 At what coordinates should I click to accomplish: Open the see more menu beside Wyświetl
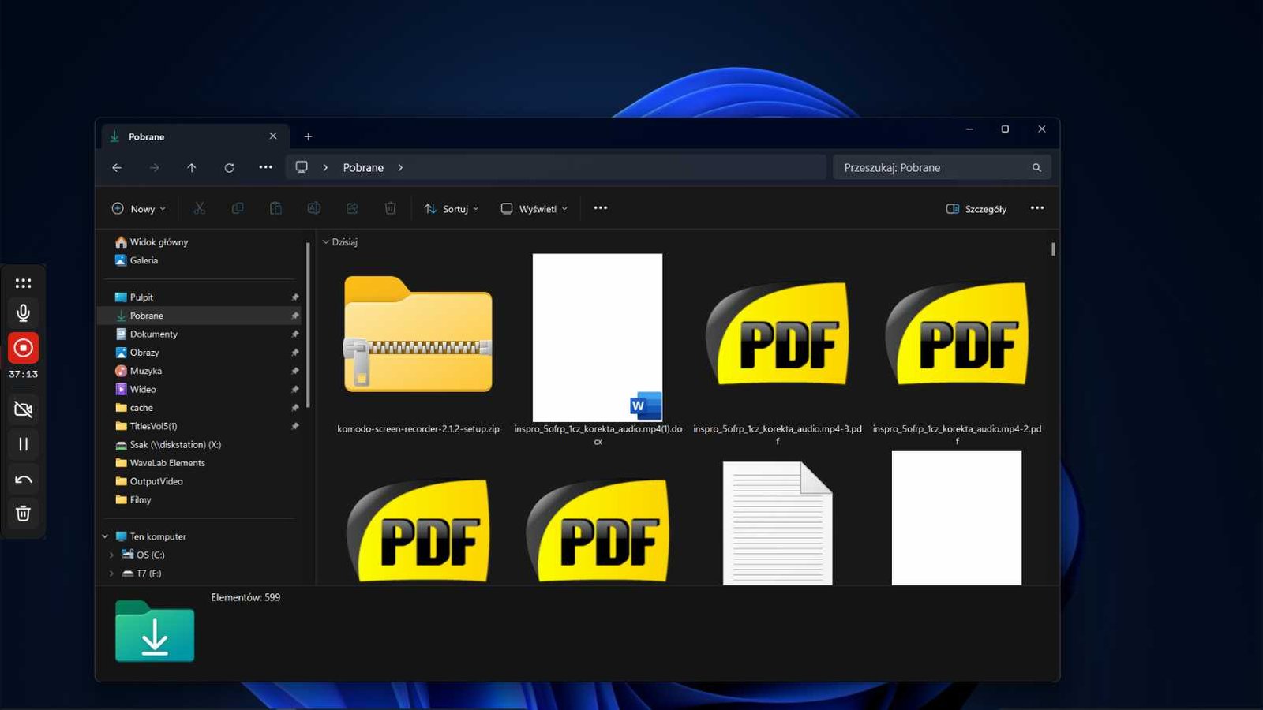coord(601,208)
